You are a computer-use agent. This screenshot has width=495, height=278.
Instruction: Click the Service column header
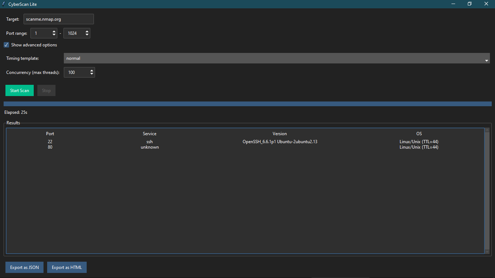point(150,134)
